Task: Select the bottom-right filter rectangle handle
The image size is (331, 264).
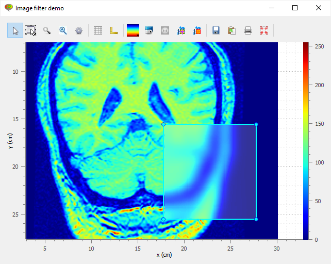Action: pyautogui.click(x=256, y=219)
